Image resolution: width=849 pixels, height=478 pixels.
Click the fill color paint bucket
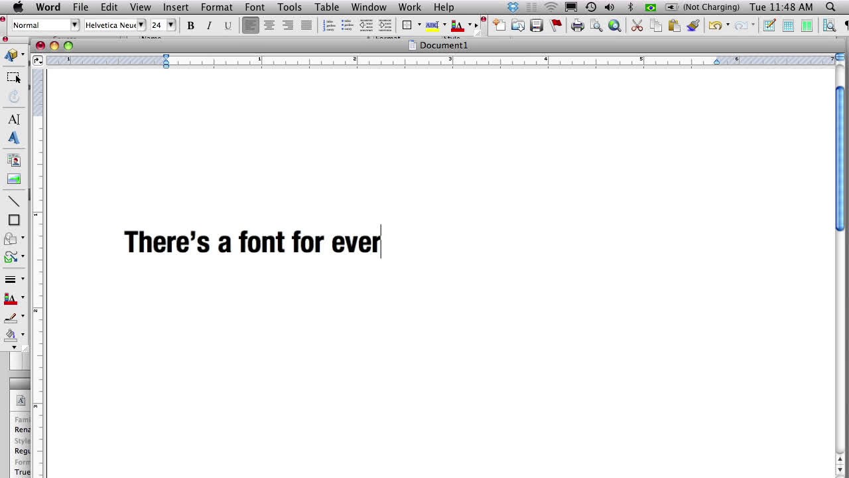(x=11, y=335)
